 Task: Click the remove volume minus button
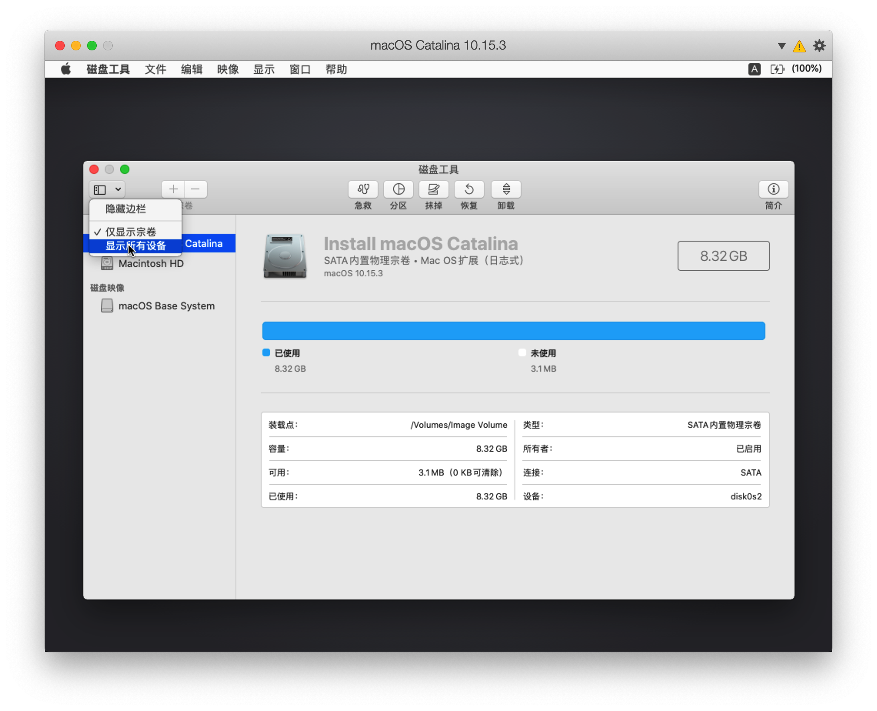click(x=195, y=189)
